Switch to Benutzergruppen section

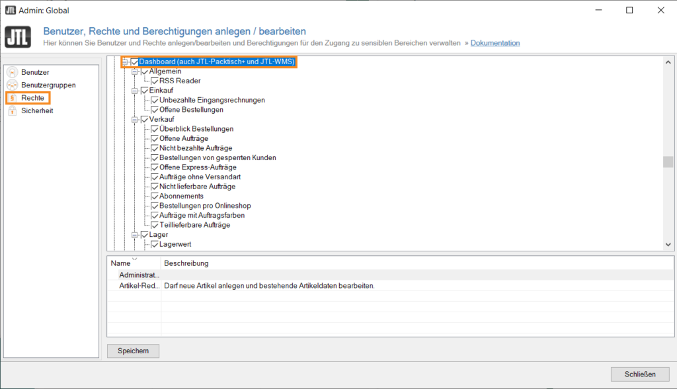point(48,85)
